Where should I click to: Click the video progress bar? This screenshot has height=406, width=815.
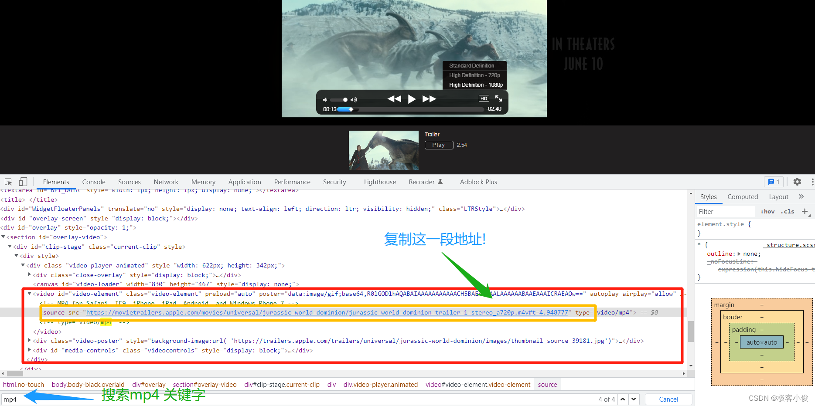(411, 109)
